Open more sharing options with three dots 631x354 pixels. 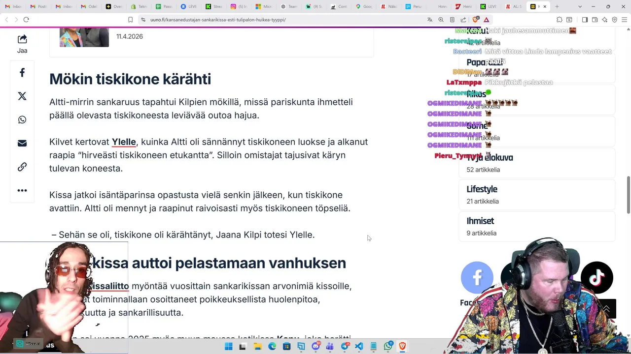click(x=22, y=190)
